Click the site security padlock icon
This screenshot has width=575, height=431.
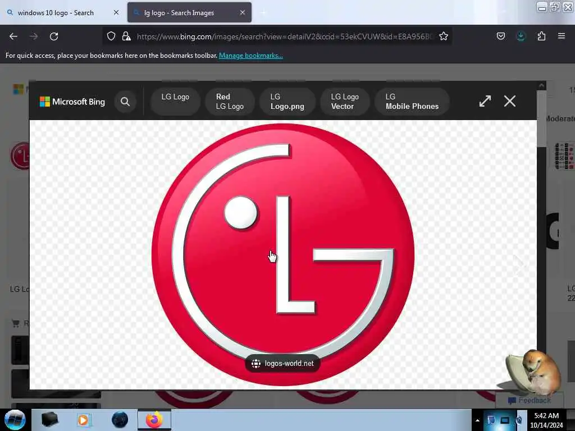click(x=126, y=36)
